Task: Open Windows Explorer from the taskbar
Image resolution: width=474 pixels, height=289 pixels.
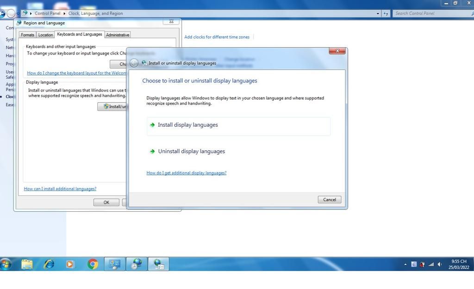Action: pyautogui.click(x=27, y=264)
